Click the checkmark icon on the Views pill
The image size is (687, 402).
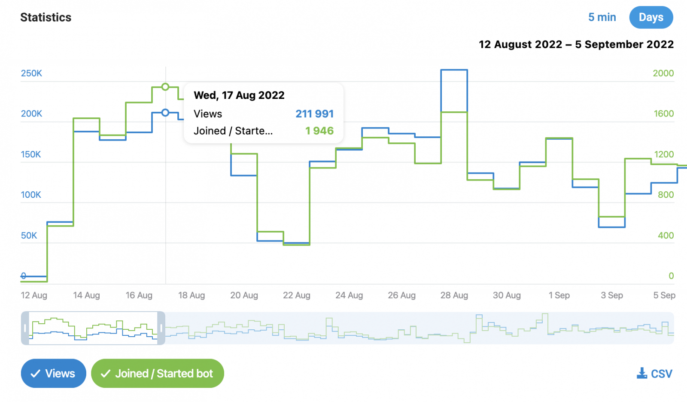(36, 374)
